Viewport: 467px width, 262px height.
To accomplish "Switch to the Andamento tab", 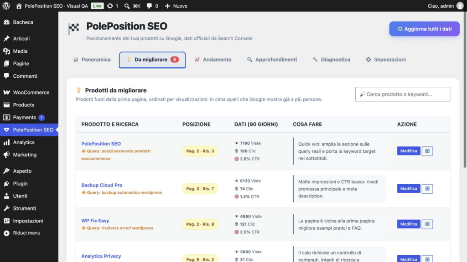I will (213, 60).
